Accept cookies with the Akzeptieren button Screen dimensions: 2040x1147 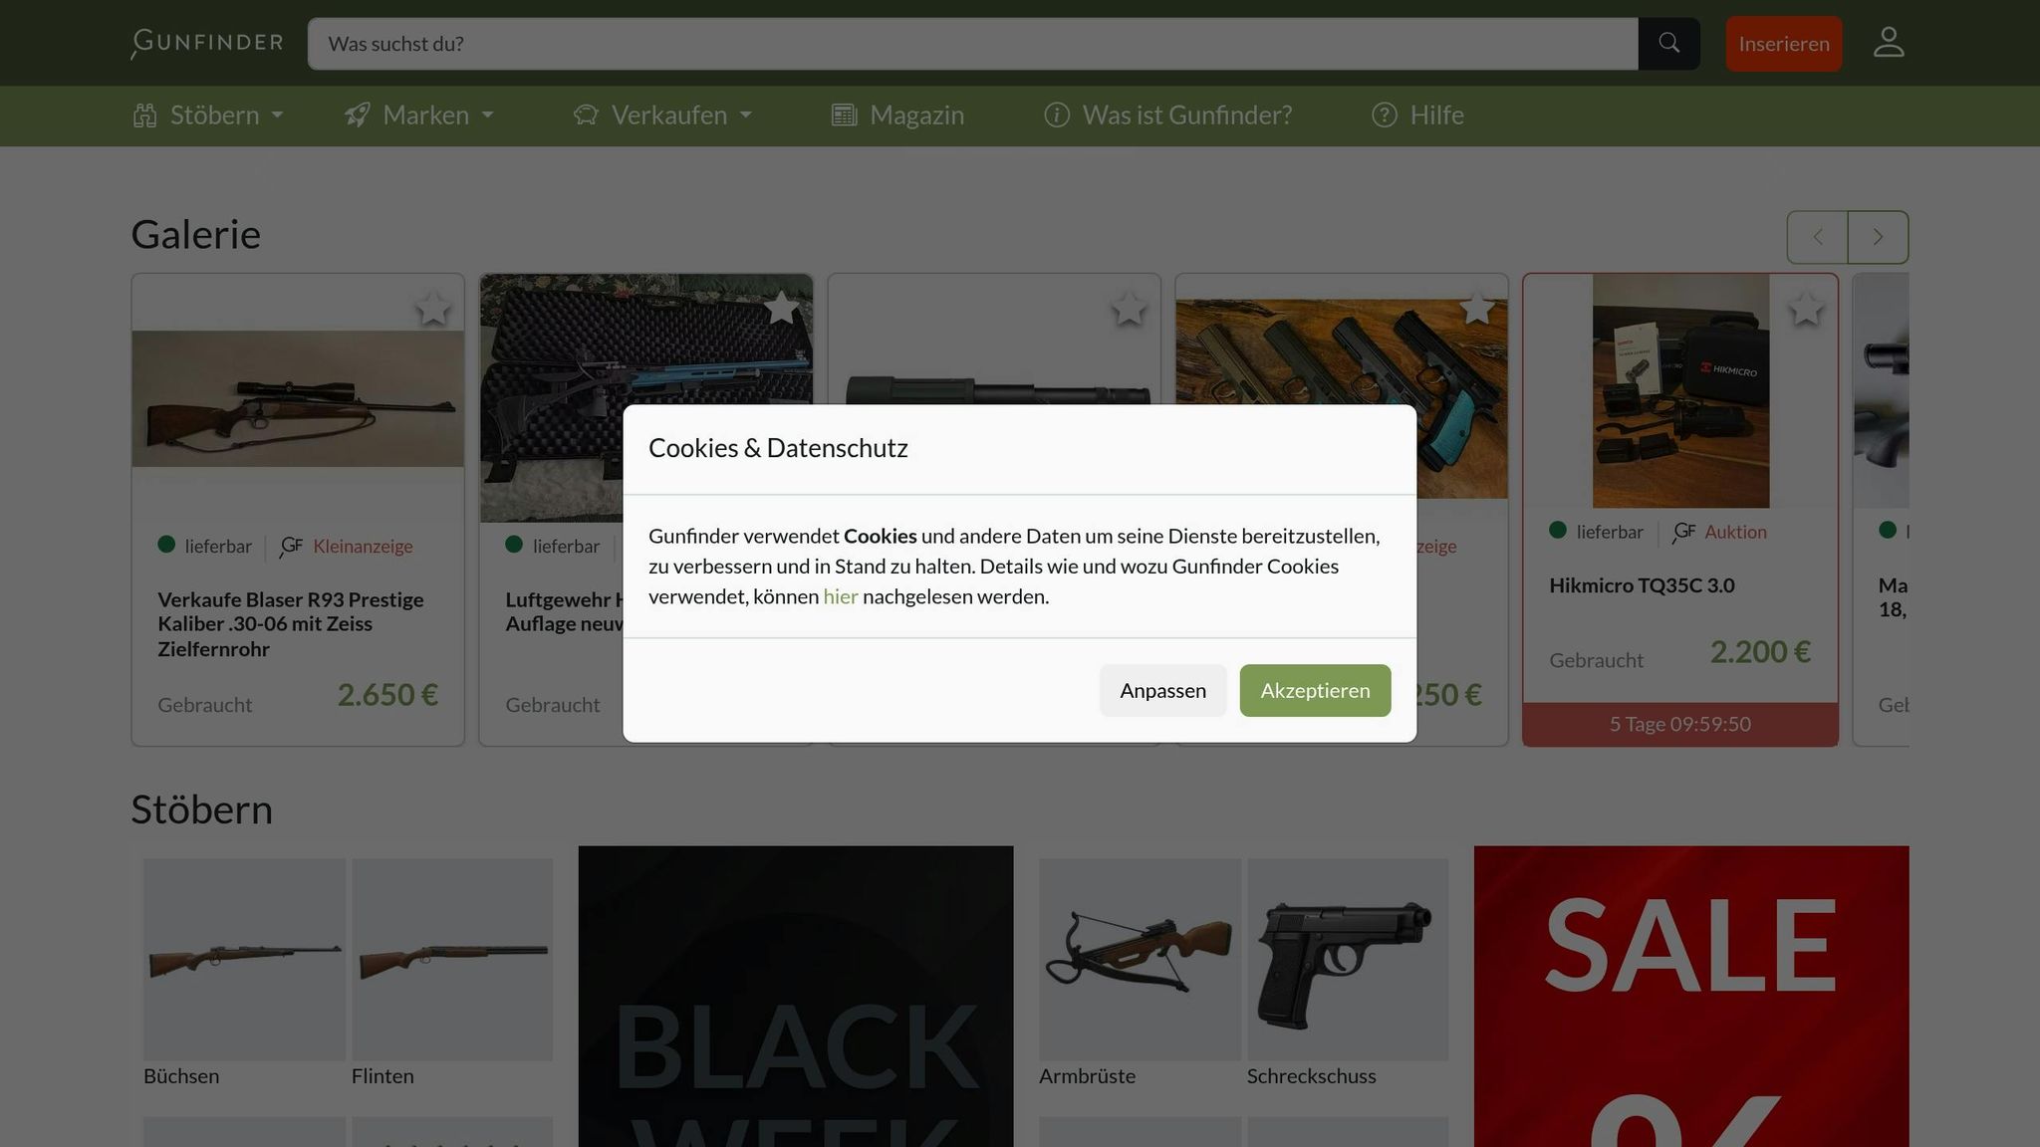1314,690
